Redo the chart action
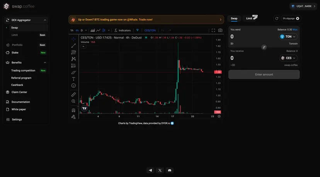Viewport: 320px width, 177px height. (x=170, y=30)
